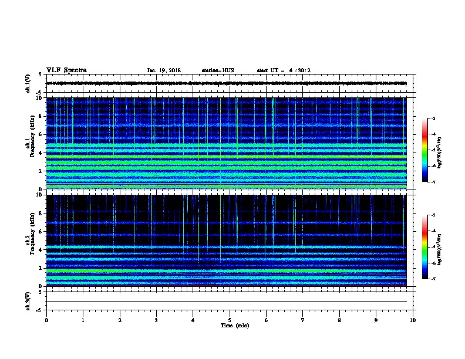Click inside the ch.1 spectrogram panel
The width and height of the screenshot is (465, 359).
click(226, 143)
